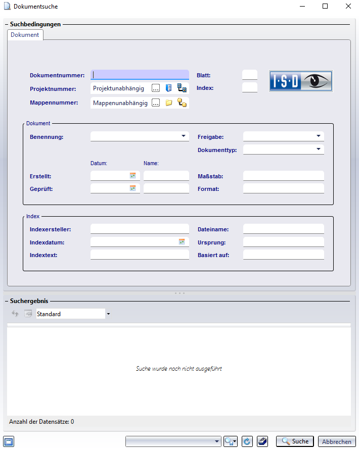Open folder browse button next to Mappenunabhängig

click(x=156, y=103)
